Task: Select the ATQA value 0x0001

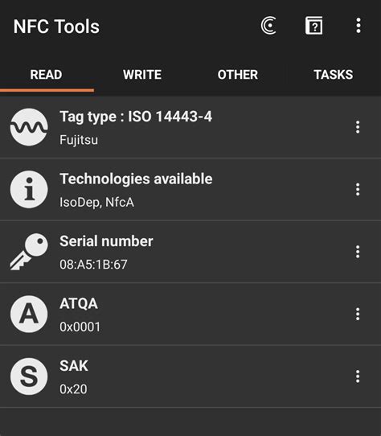Action: point(80,327)
